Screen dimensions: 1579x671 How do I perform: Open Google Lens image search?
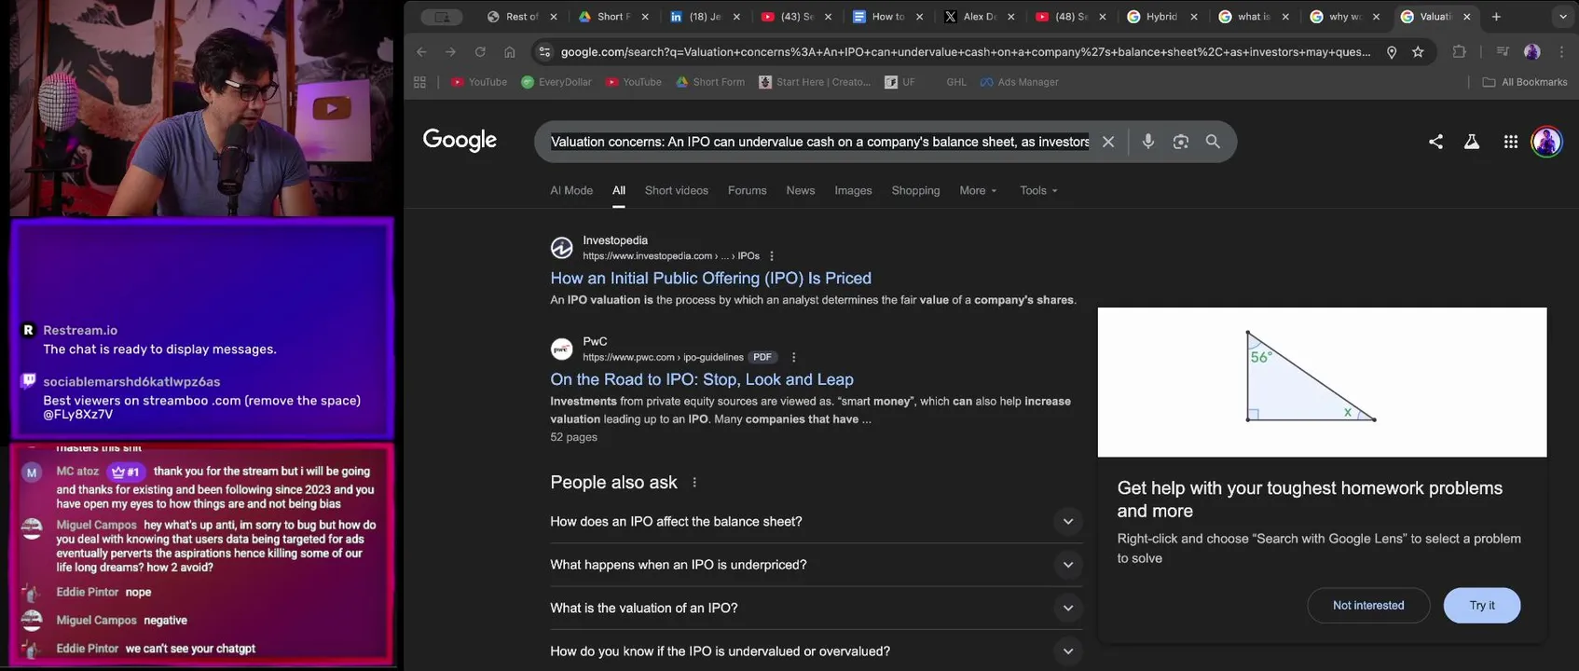click(1181, 142)
